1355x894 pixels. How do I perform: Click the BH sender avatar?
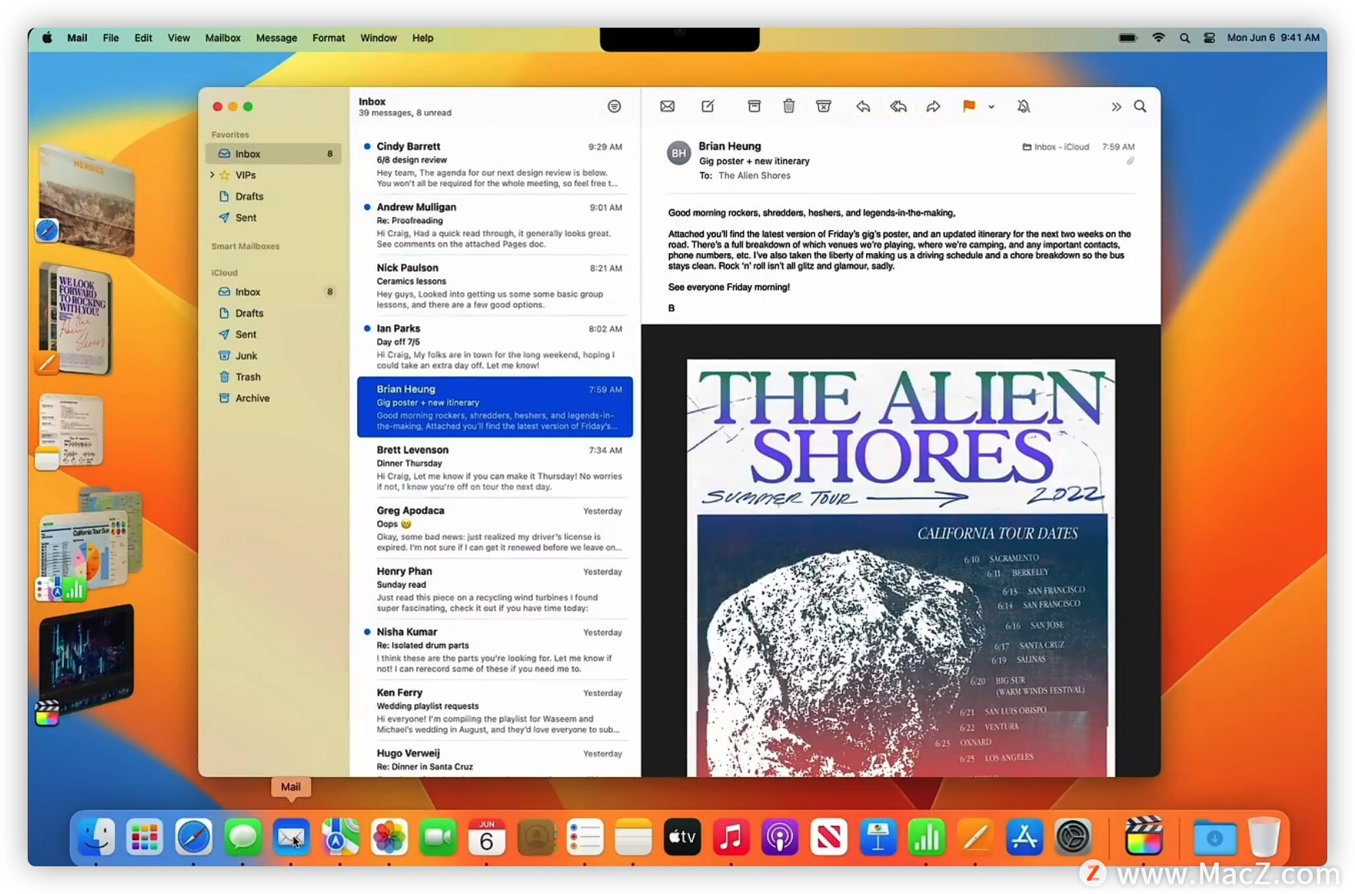coord(678,153)
